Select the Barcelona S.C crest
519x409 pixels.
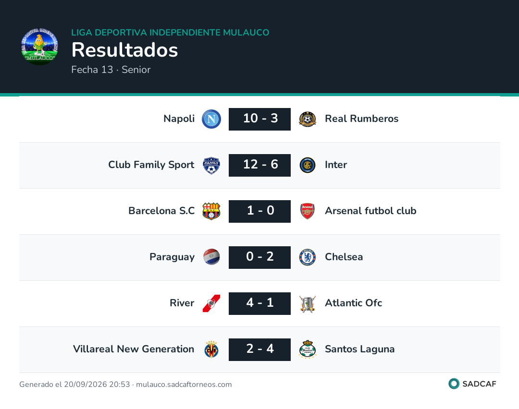(211, 211)
